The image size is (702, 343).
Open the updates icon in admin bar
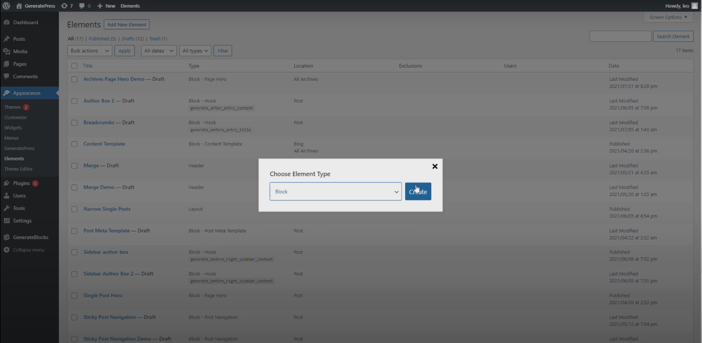pos(64,6)
